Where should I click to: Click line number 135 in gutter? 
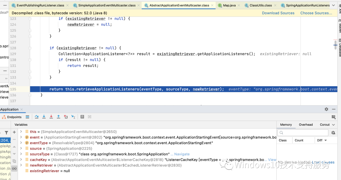click(x=13, y=89)
